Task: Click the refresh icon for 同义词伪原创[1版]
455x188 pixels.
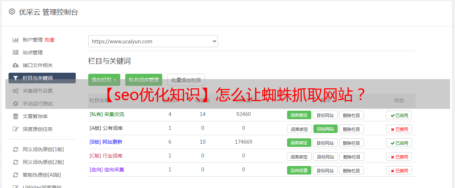Action: [x=15, y=149]
